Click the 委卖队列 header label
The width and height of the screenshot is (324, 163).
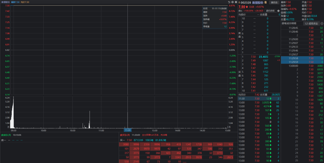6,135
